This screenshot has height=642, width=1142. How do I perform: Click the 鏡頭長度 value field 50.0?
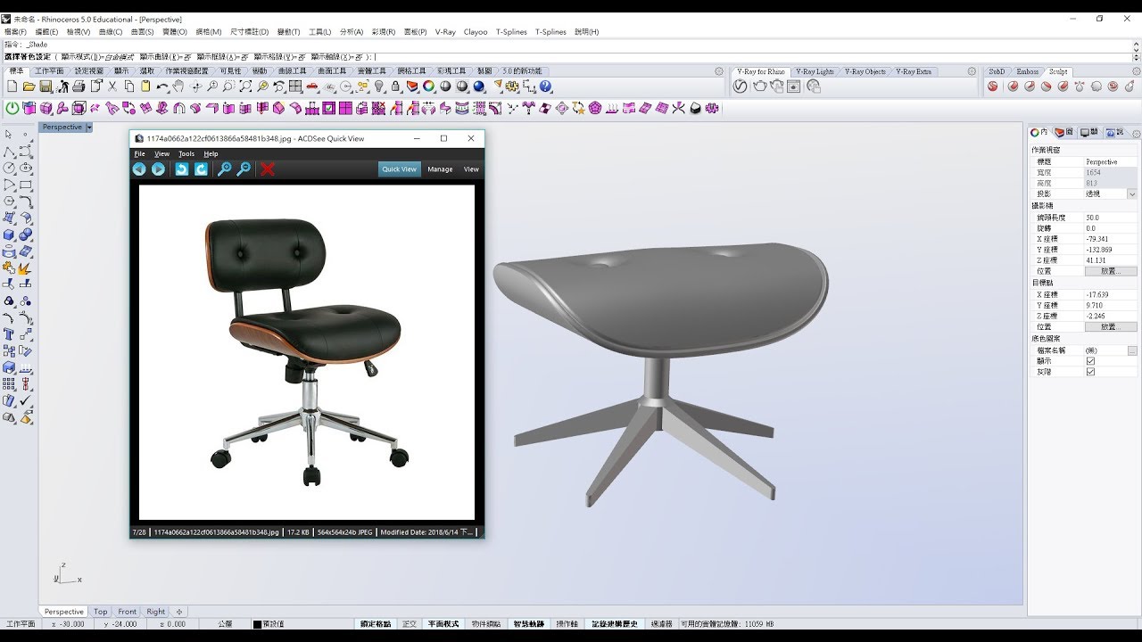pos(1111,218)
